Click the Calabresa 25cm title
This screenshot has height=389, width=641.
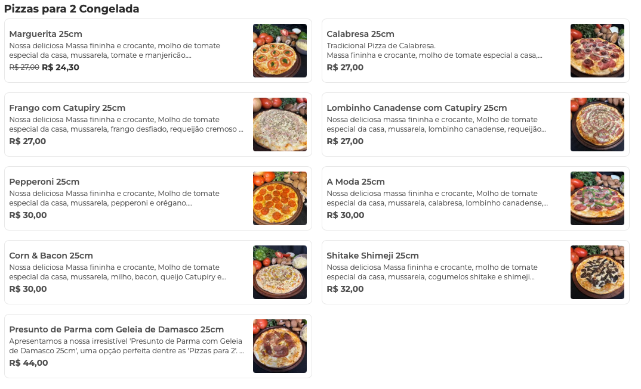360,34
